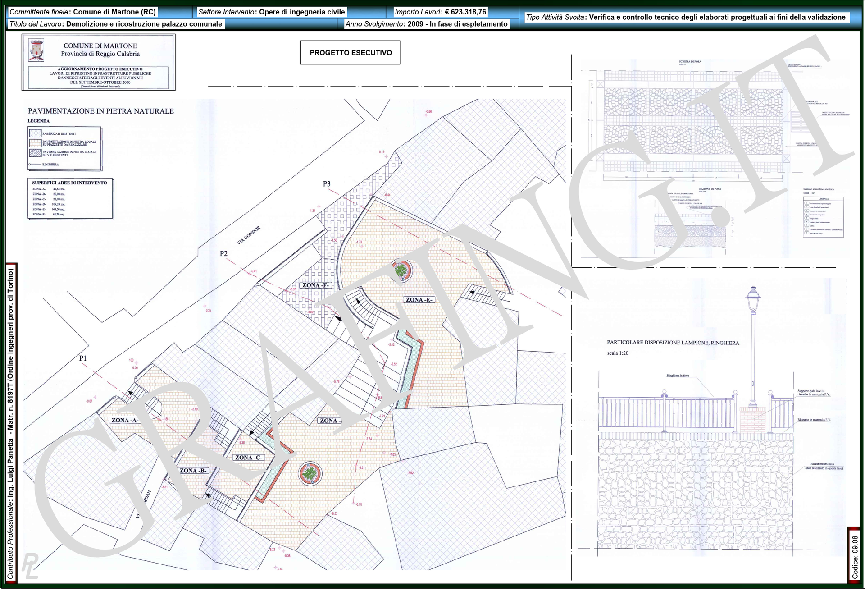
Task: Click the P3 section marker
Action: click(x=327, y=184)
